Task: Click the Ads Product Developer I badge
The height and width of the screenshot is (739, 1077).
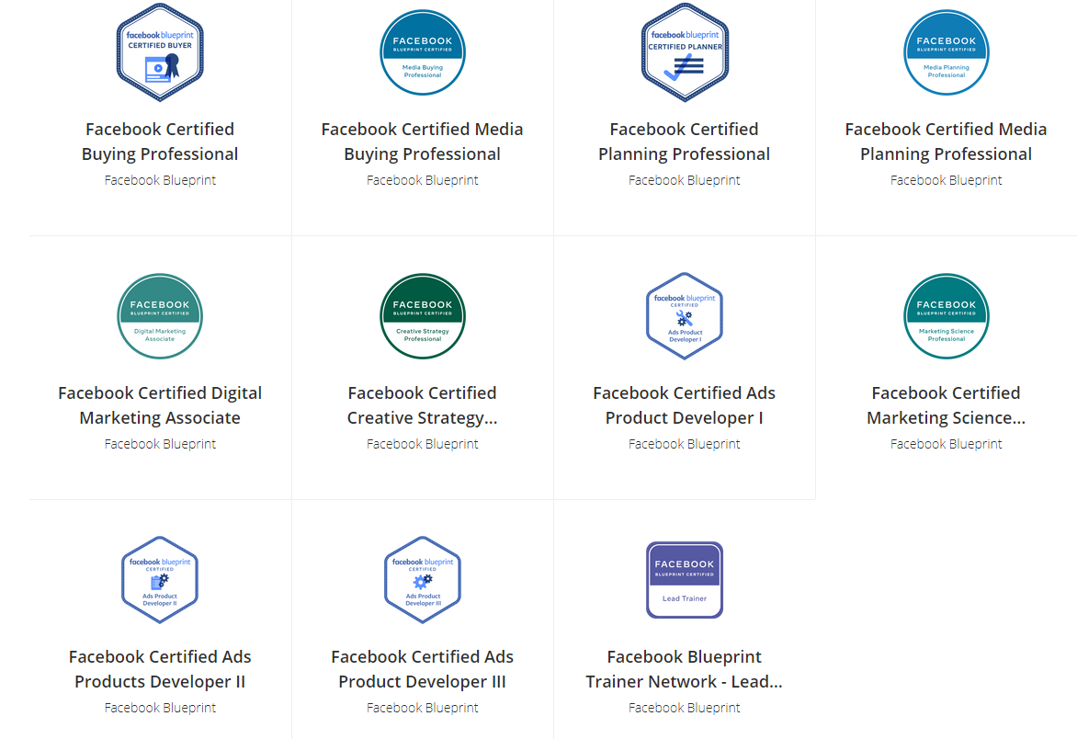Action: [x=685, y=316]
